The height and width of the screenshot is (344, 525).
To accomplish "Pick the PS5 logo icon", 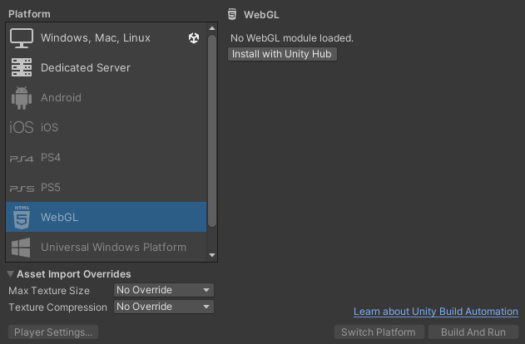I will coord(22,189).
